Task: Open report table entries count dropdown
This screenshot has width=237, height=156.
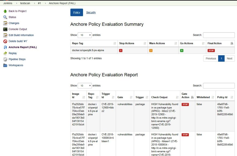Action: [x=85, y=86]
